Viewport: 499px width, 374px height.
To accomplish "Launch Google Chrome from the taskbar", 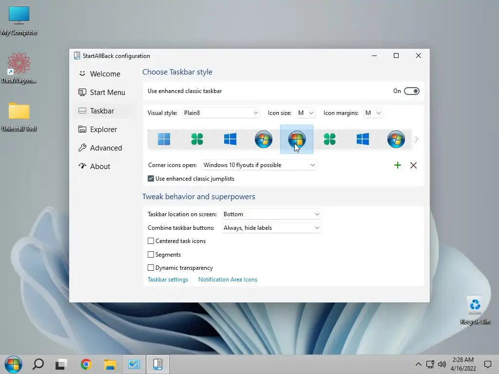I will 86,364.
